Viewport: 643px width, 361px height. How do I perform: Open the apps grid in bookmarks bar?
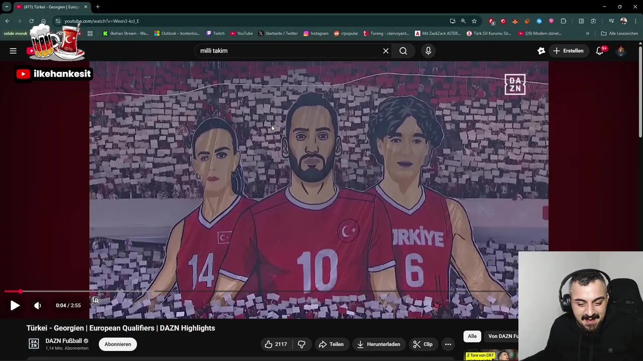click(x=90, y=34)
